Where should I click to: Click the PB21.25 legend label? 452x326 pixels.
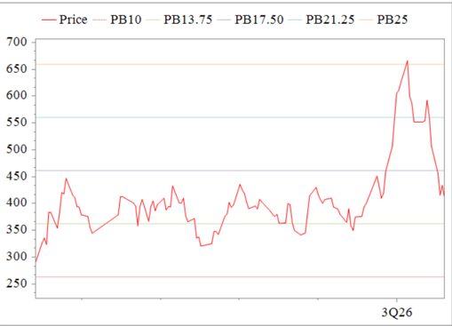coord(330,20)
